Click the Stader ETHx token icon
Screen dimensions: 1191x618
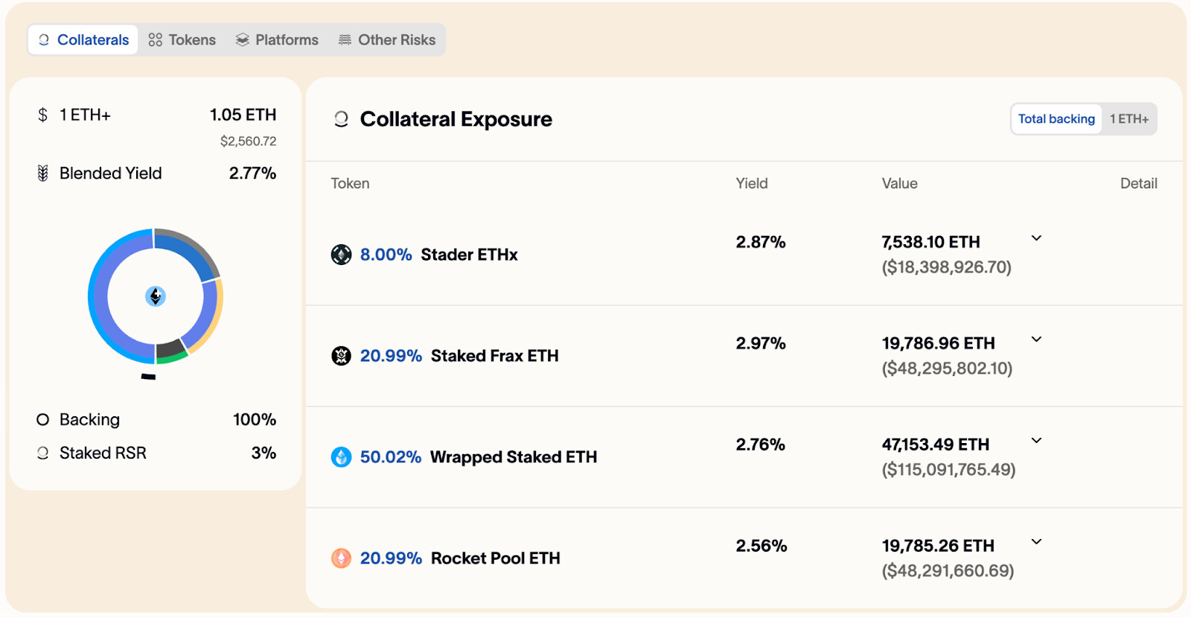coord(341,255)
